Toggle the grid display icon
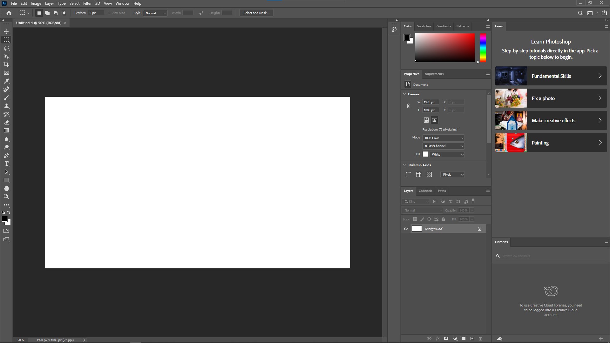 pyautogui.click(x=419, y=174)
